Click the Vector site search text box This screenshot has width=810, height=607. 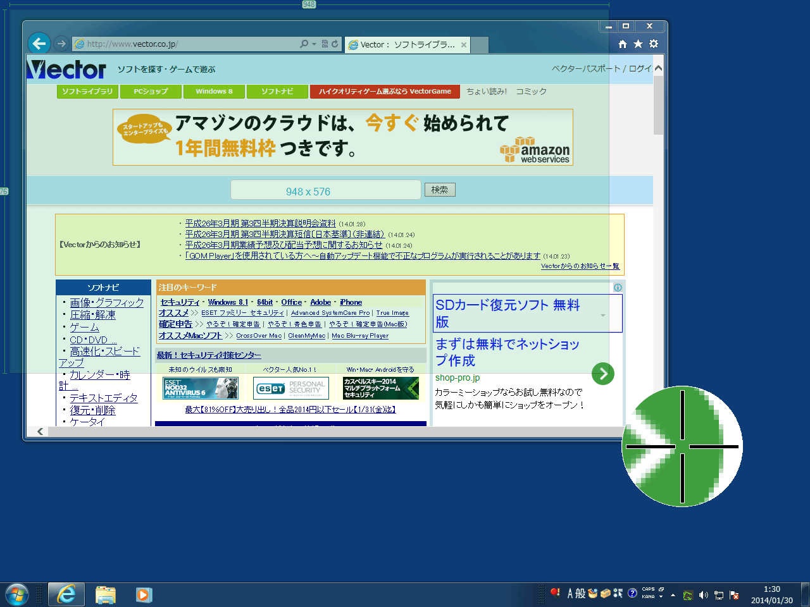click(x=325, y=190)
